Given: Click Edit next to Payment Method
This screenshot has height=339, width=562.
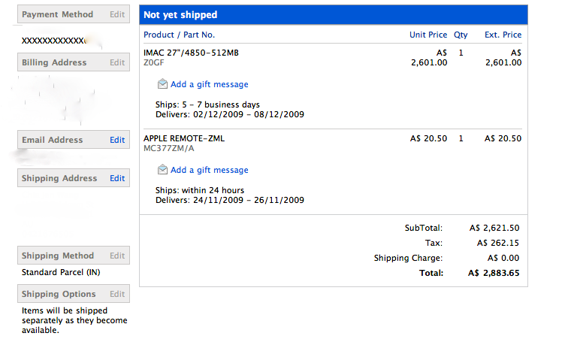Looking at the screenshot, I should [117, 14].
